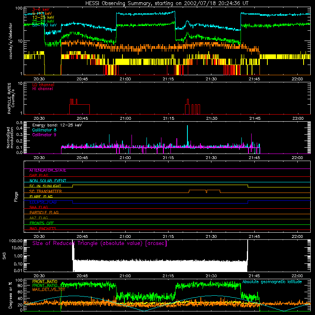Click the HI channel legend label
Screen dimensions: 315x315
click(43, 89)
